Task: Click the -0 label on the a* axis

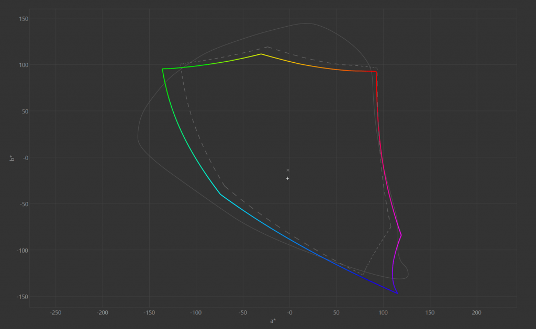Action: click(x=289, y=313)
